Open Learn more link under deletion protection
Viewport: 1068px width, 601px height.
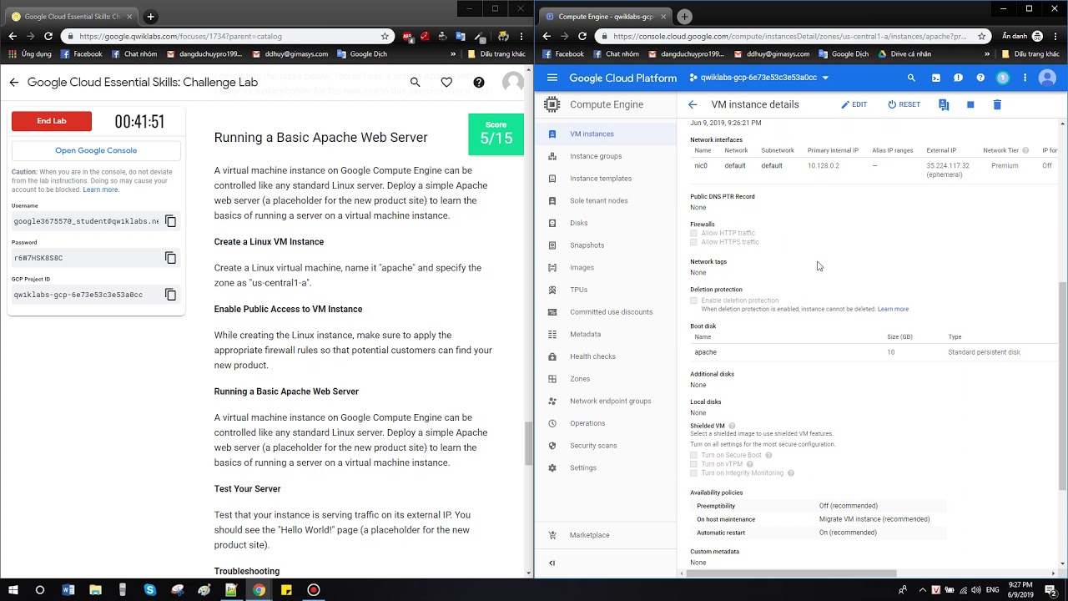[893, 309]
